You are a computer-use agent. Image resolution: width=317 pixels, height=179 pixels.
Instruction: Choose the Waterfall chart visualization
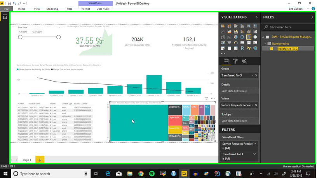[x=223, y=37]
